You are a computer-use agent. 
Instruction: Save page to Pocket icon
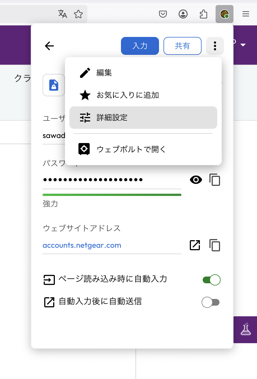(x=163, y=14)
